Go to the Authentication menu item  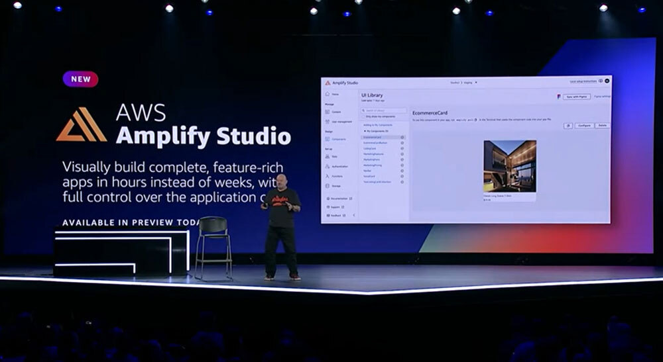(x=340, y=167)
